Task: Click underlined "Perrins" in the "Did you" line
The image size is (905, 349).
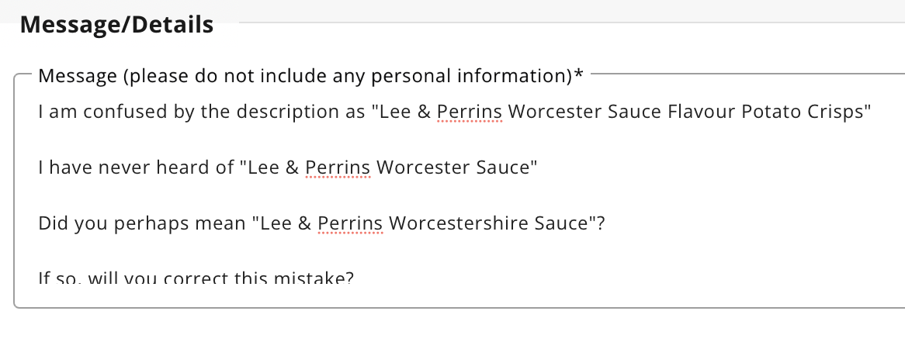Action: click(351, 223)
